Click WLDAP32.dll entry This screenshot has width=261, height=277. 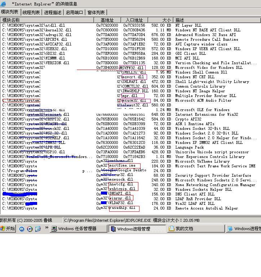pyautogui.click(x=121, y=203)
